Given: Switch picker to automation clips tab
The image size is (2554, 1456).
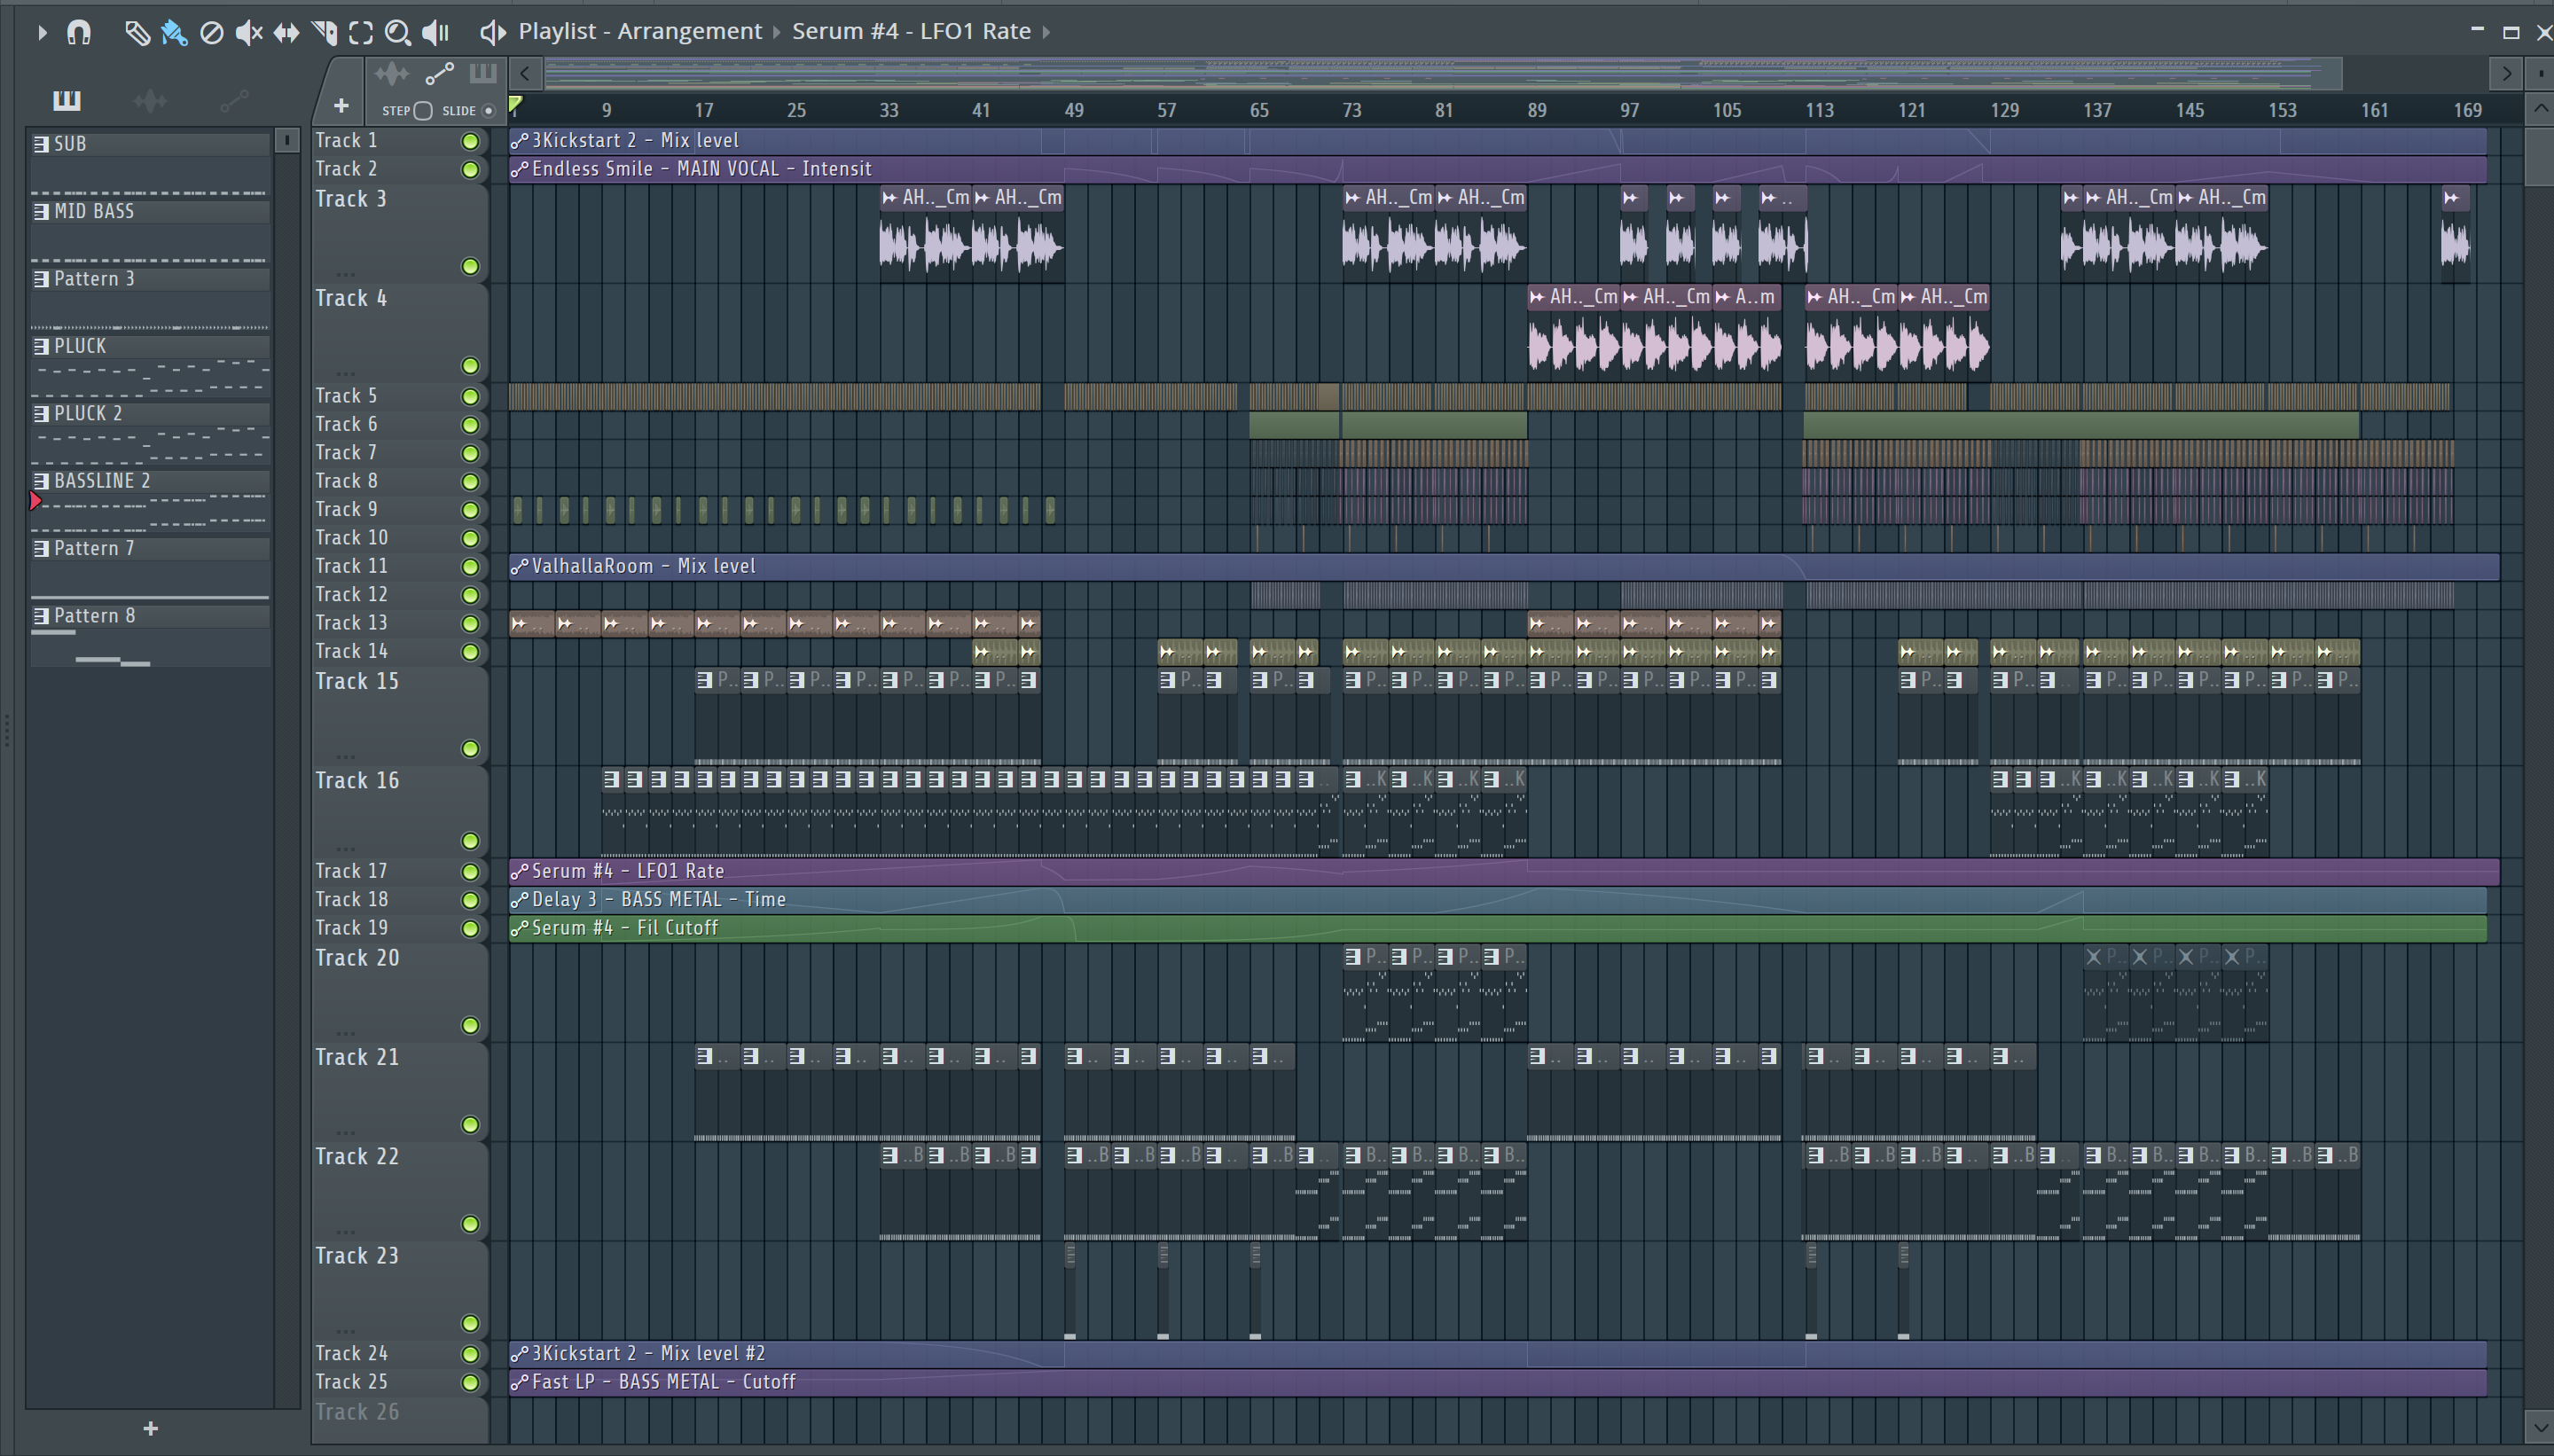Looking at the screenshot, I should tap(233, 100).
